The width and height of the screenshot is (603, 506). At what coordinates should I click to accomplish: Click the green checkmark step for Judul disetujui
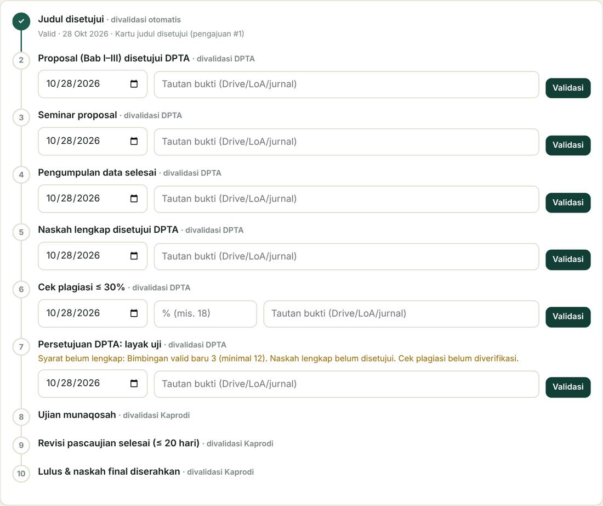coord(21,21)
